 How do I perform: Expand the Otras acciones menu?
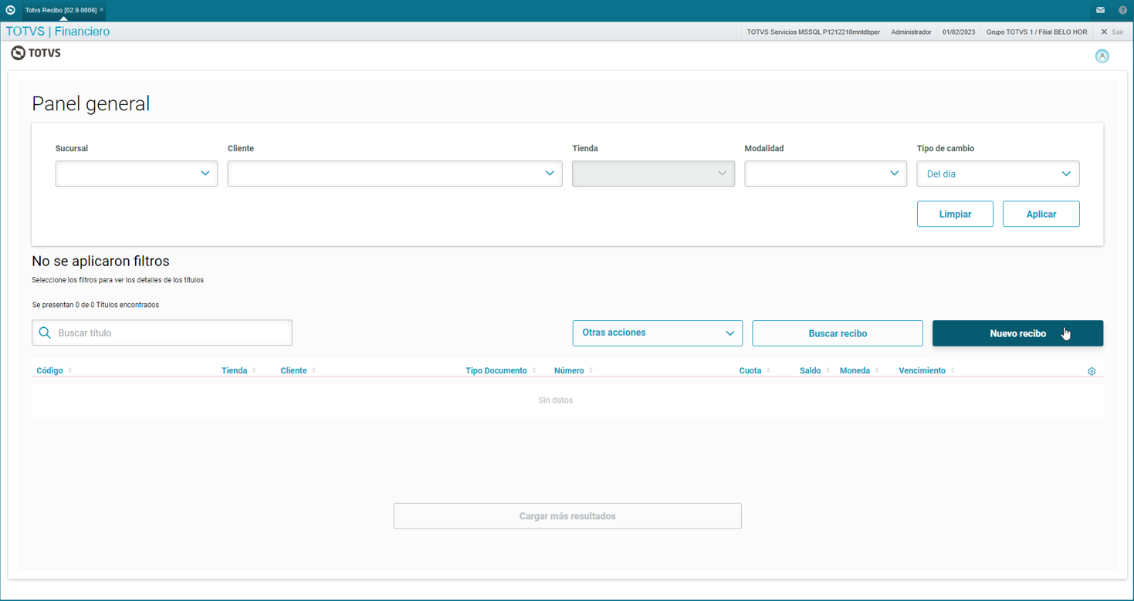click(x=657, y=333)
